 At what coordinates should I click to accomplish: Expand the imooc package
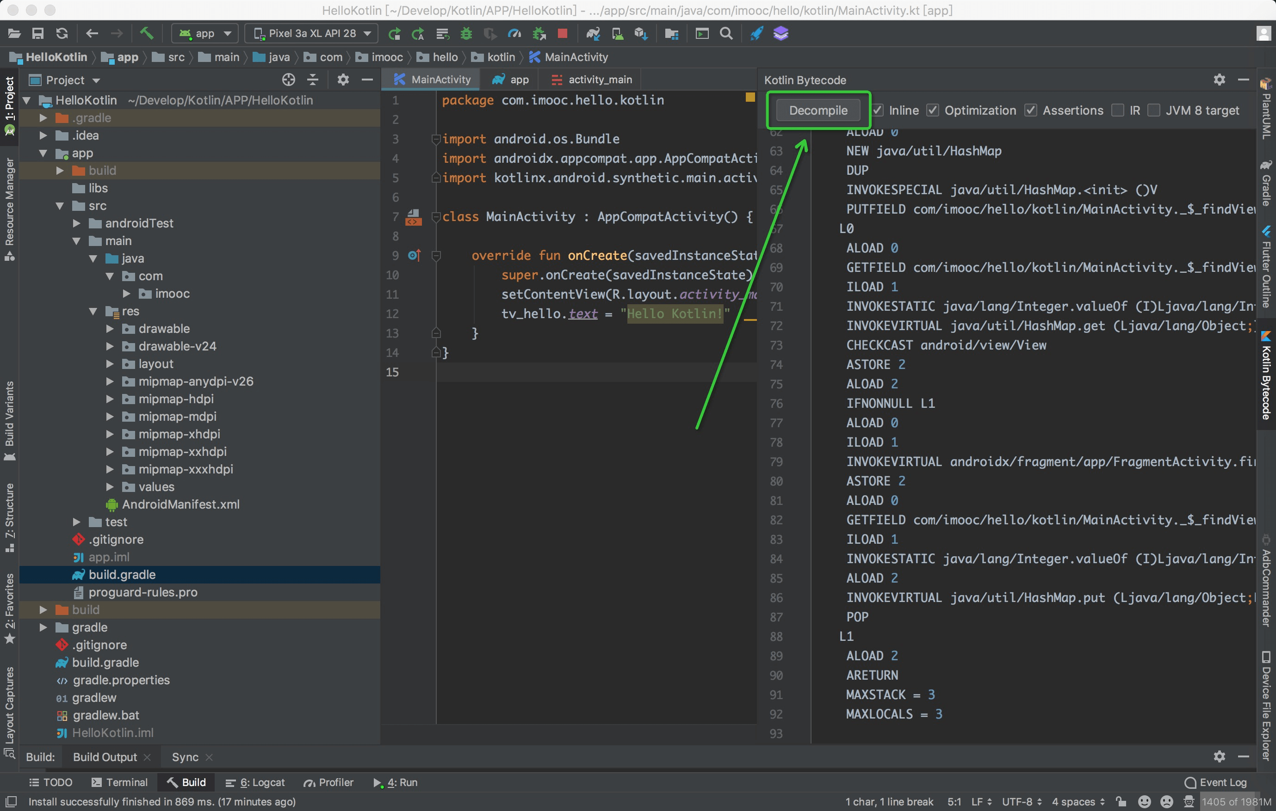127,294
